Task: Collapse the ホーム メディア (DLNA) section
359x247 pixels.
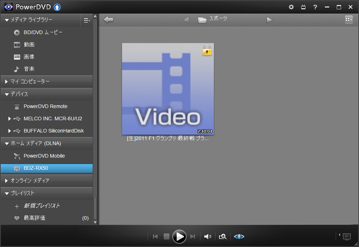Action: click(6, 144)
